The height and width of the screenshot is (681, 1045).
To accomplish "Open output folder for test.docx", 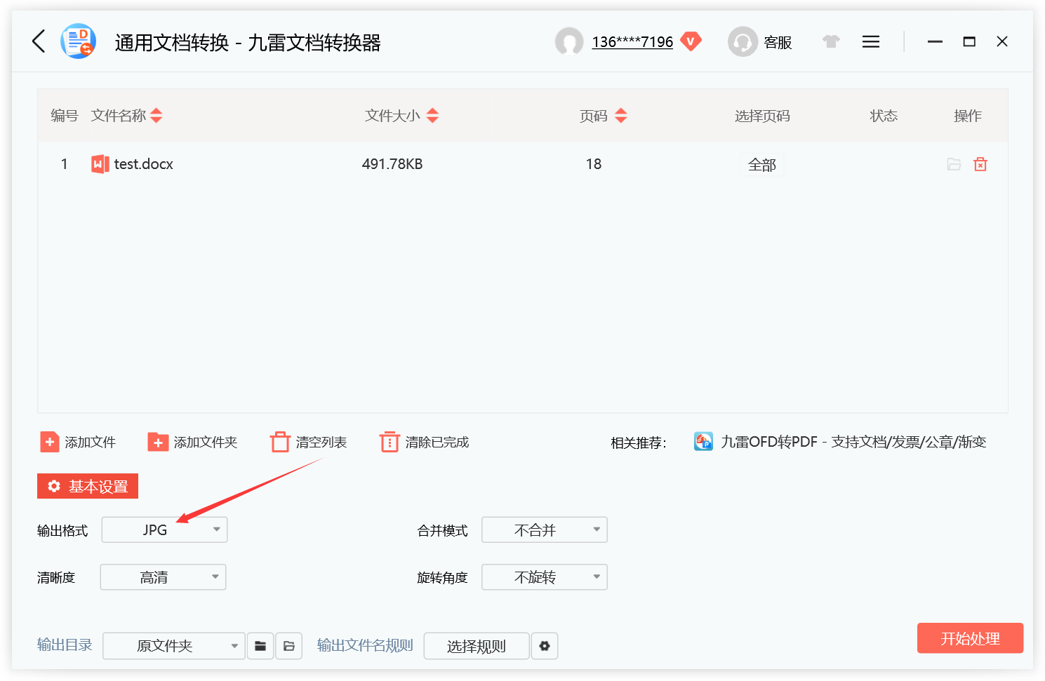I will [x=954, y=164].
